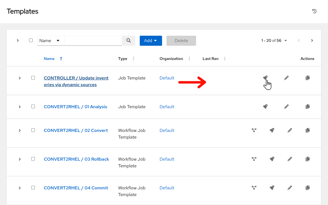Open visualizer for CONVERT2RHEL 02 Convert
The height and width of the screenshot is (205, 328).
254,130
